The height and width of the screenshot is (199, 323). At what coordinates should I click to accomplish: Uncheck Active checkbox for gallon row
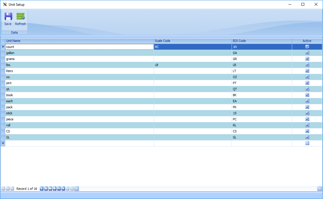point(307,53)
